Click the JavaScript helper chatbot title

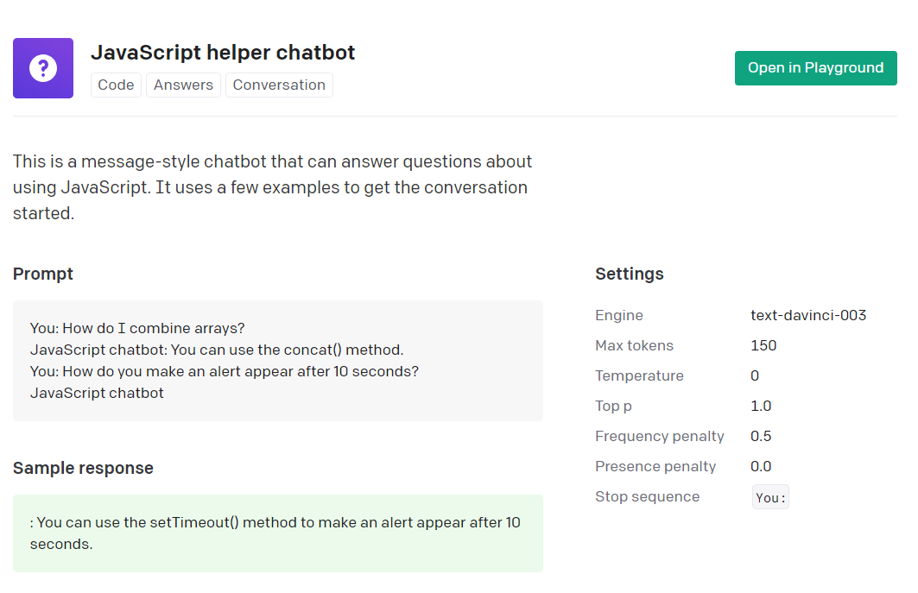click(223, 52)
